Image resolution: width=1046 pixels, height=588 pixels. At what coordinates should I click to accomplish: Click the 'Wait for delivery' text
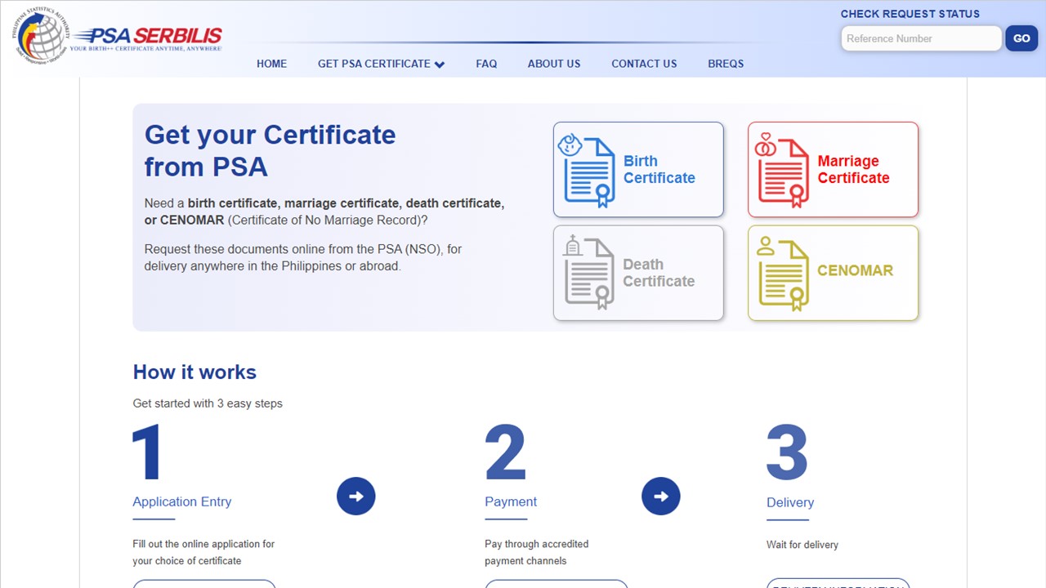[x=802, y=545]
